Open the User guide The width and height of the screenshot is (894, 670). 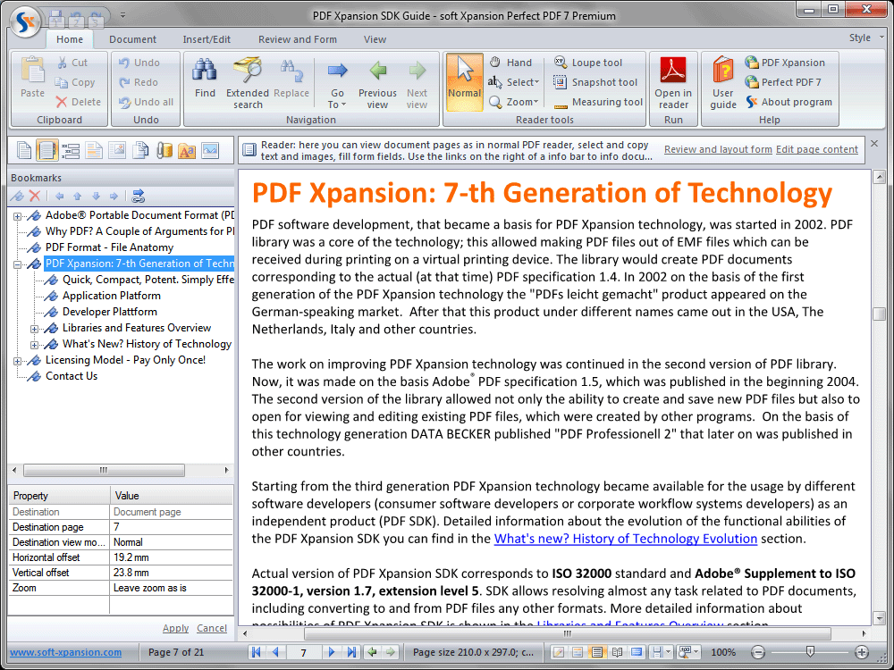[x=723, y=82]
